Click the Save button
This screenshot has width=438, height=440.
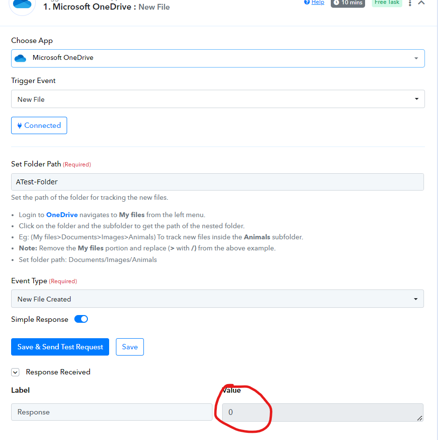click(x=130, y=347)
